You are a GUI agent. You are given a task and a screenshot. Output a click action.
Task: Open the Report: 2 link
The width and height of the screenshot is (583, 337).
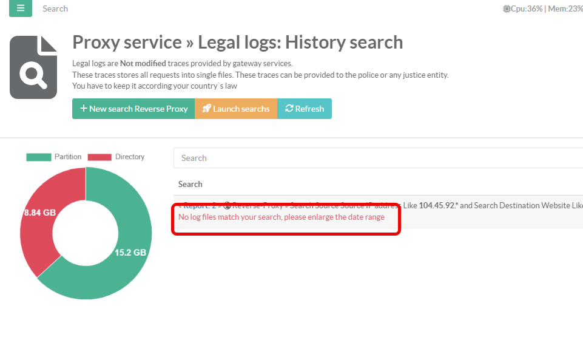[197, 206]
